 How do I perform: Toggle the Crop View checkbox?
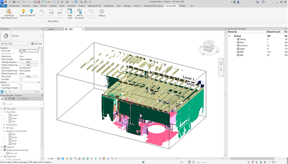click(21, 85)
